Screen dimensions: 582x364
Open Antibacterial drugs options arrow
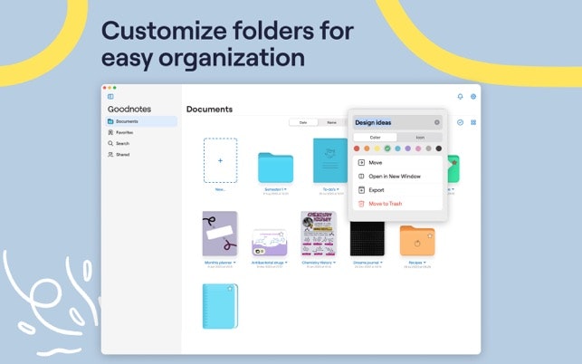pos(286,263)
